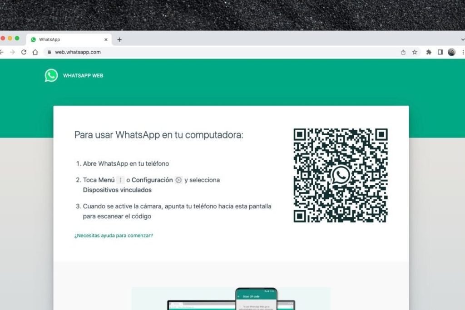Click the site security lock icon
This screenshot has width=465, height=310.
click(49, 52)
